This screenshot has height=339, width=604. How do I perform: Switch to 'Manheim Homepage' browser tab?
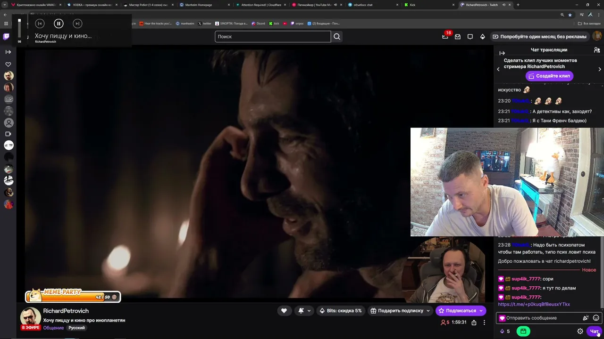[x=204, y=5]
